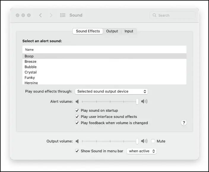Expand the 'when active' menu bar dropdown
This screenshot has width=209, height=172.
(x=142, y=151)
